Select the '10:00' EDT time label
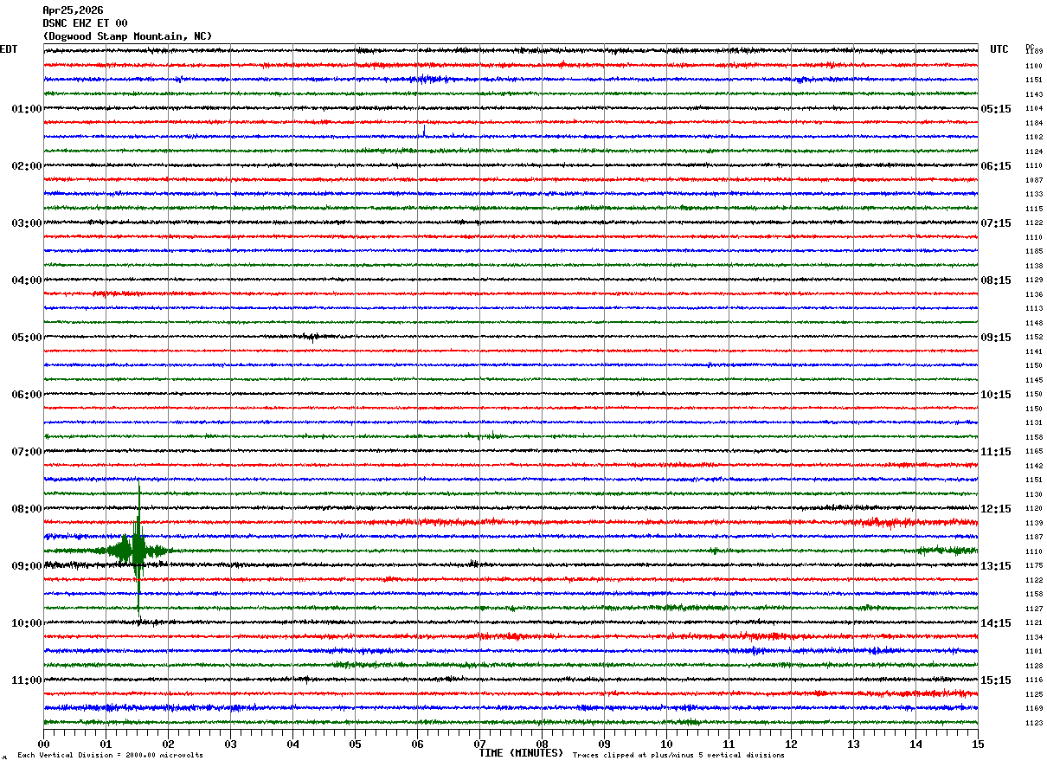Viewport: 1047px width, 767px height. (27, 623)
